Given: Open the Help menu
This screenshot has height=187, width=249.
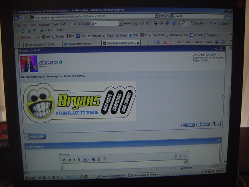Looking at the screenshot, I should (x=63, y=25).
